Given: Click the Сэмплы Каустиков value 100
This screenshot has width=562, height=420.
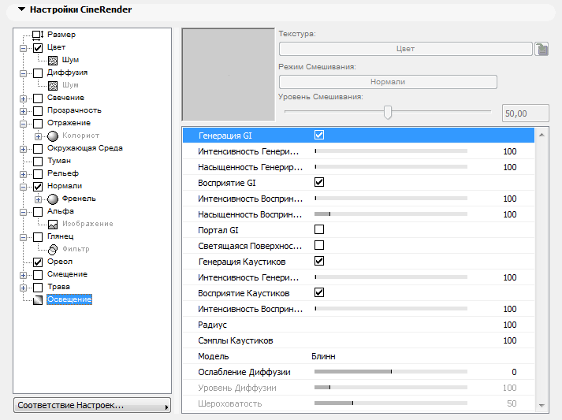Looking at the screenshot, I should (x=510, y=340).
